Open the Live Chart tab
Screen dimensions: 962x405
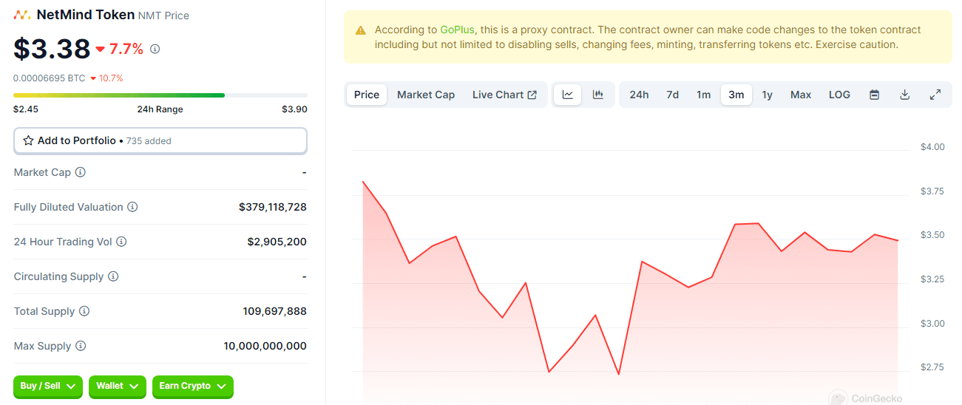(504, 95)
